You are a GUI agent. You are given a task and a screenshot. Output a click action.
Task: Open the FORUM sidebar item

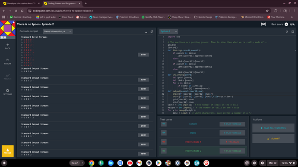click(8, 62)
